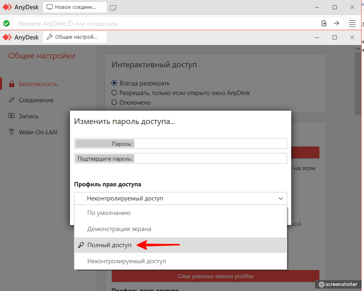
Task: Click dropdown chevron arrow of profile selector
Action: tap(281, 198)
